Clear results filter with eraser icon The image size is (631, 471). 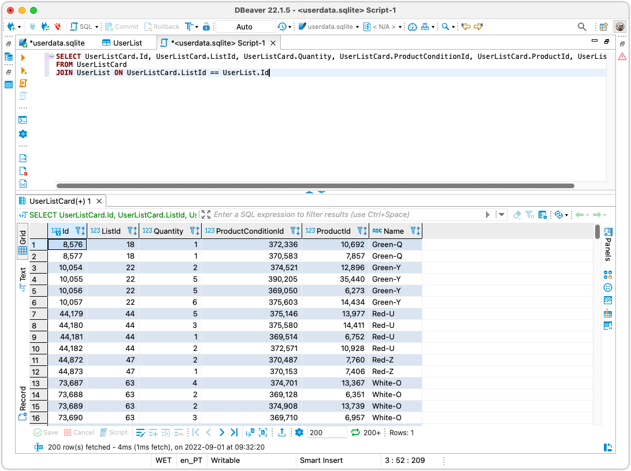pyautogui.click(x=518, y=215)
